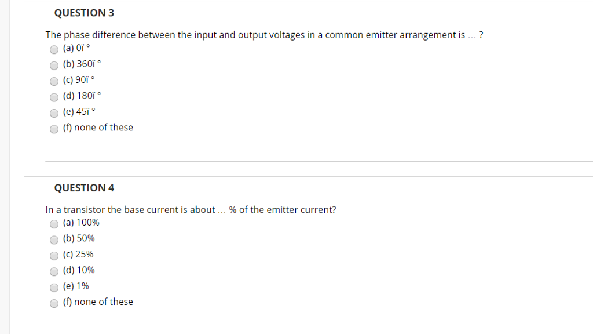
Task: Click the '(c) 90°' answer label
Action: 79,80
